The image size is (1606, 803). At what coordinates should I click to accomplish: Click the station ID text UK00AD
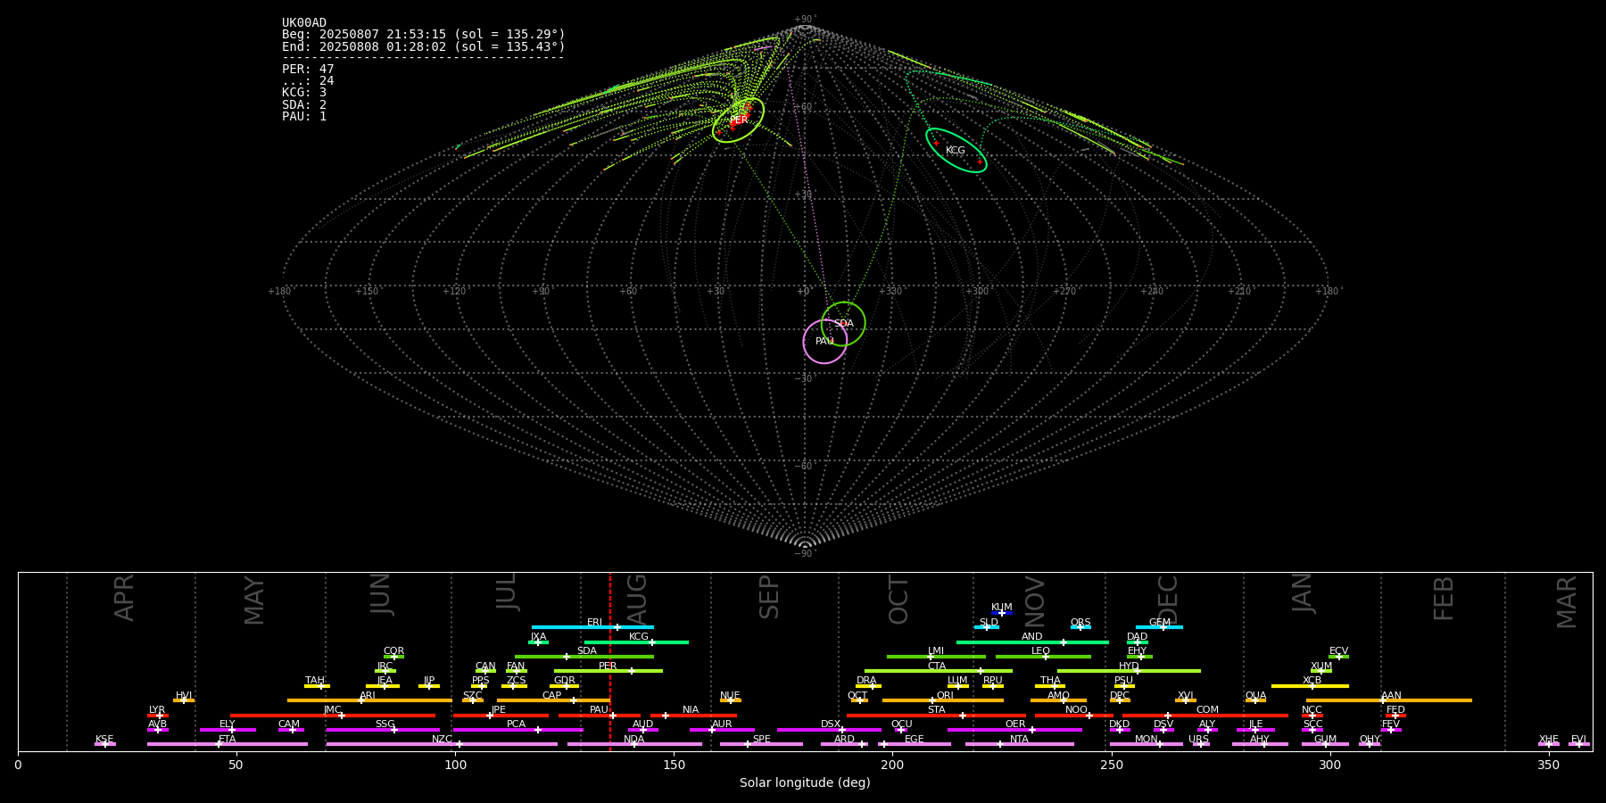pos(304,23)
